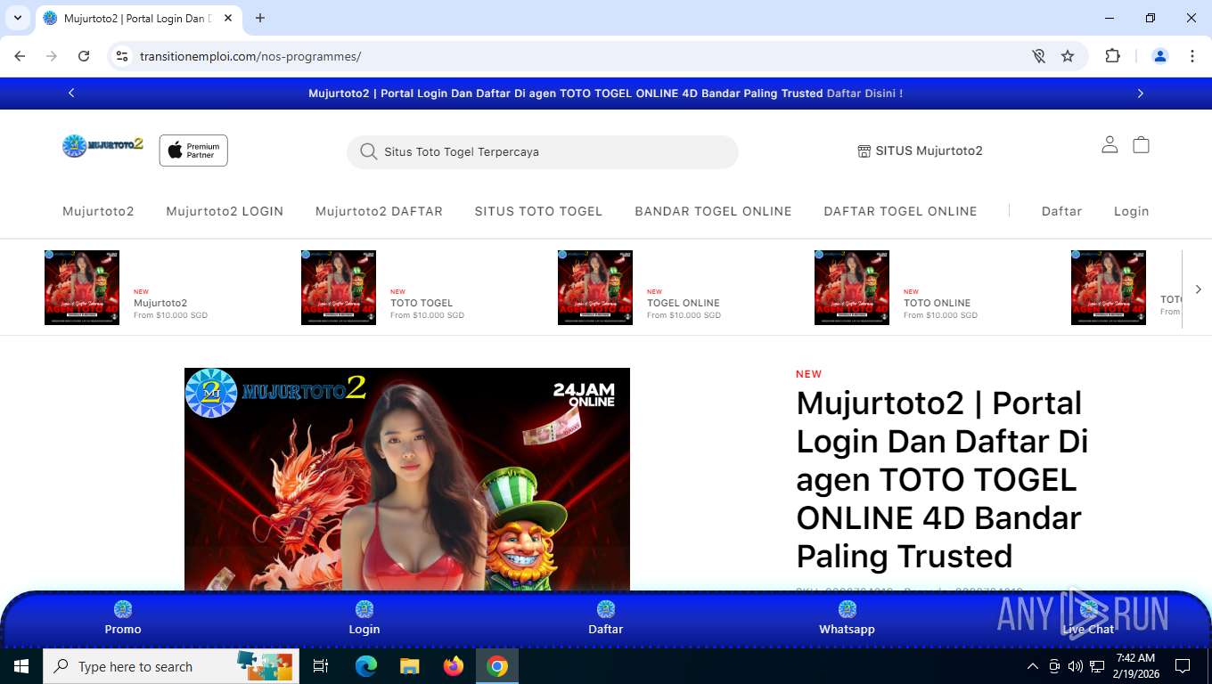Open the Mujurtoto2 nav menu item
The height and width of the screenshot is (684, 1212).
(x=98, y=211)
